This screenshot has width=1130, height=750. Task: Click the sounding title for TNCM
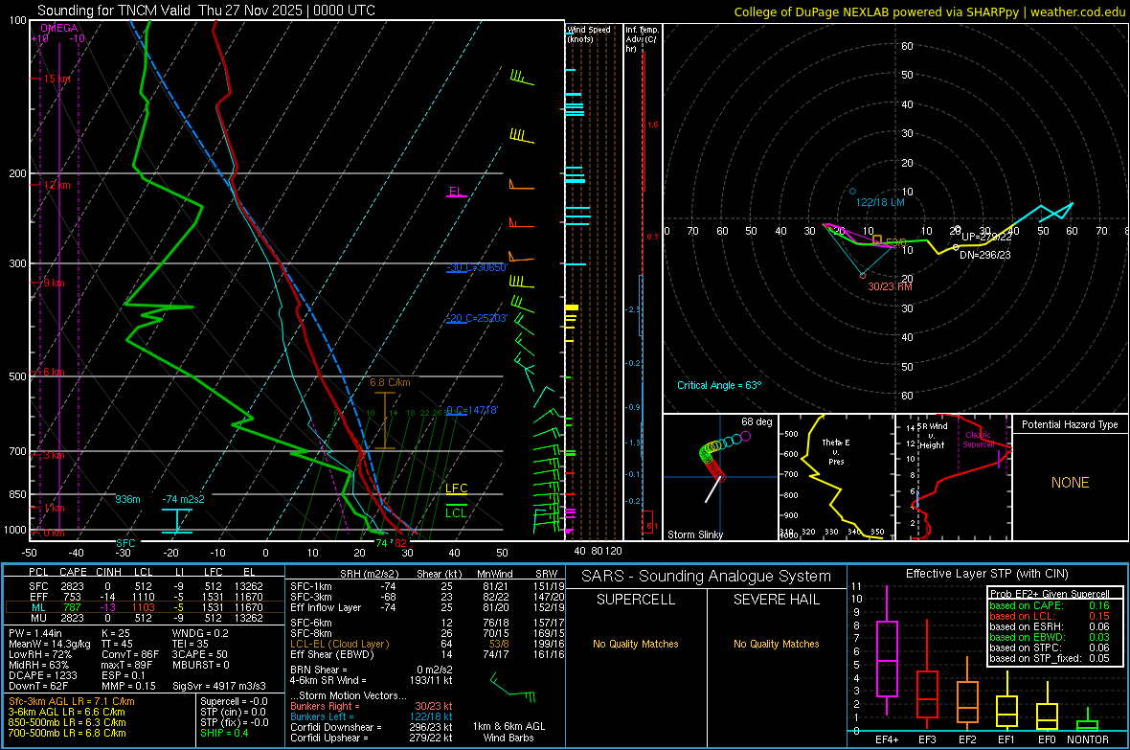click(x=206, y=11)
